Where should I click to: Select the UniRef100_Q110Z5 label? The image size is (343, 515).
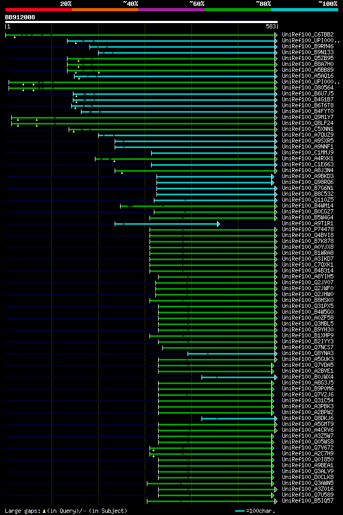coord(308,200)
